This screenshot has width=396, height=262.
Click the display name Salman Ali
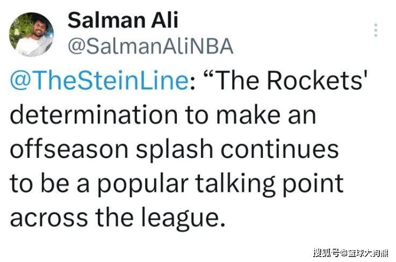click(x=123, y=20)
